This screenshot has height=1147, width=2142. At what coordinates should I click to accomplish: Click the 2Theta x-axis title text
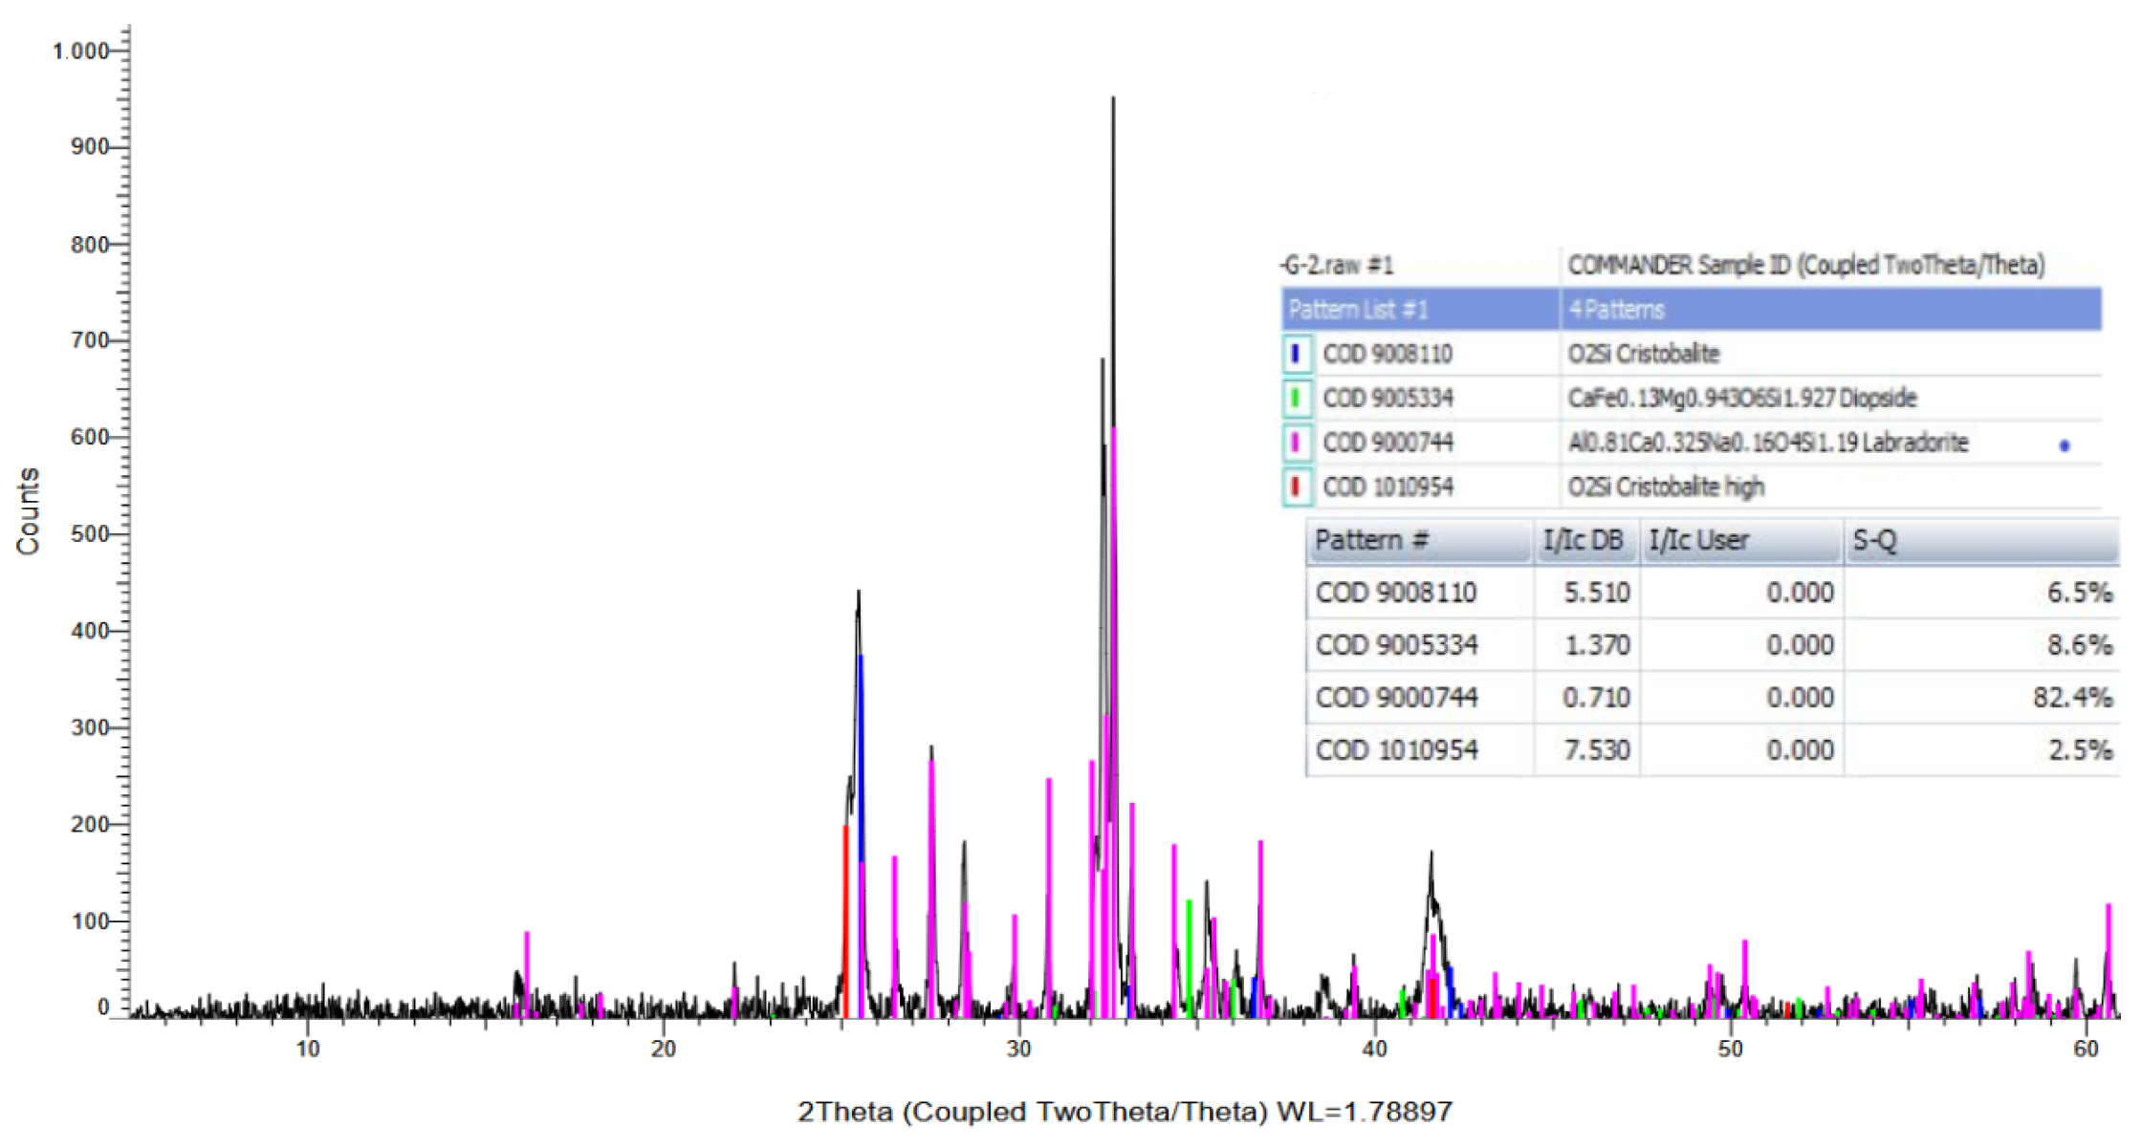1125,1112
